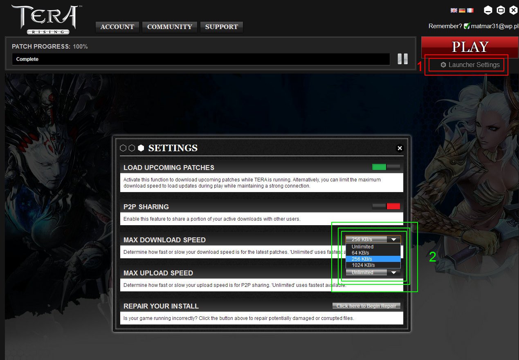Maximize the TERA launcher window
This screenshot has height=360, width=519.
(501, 10)
